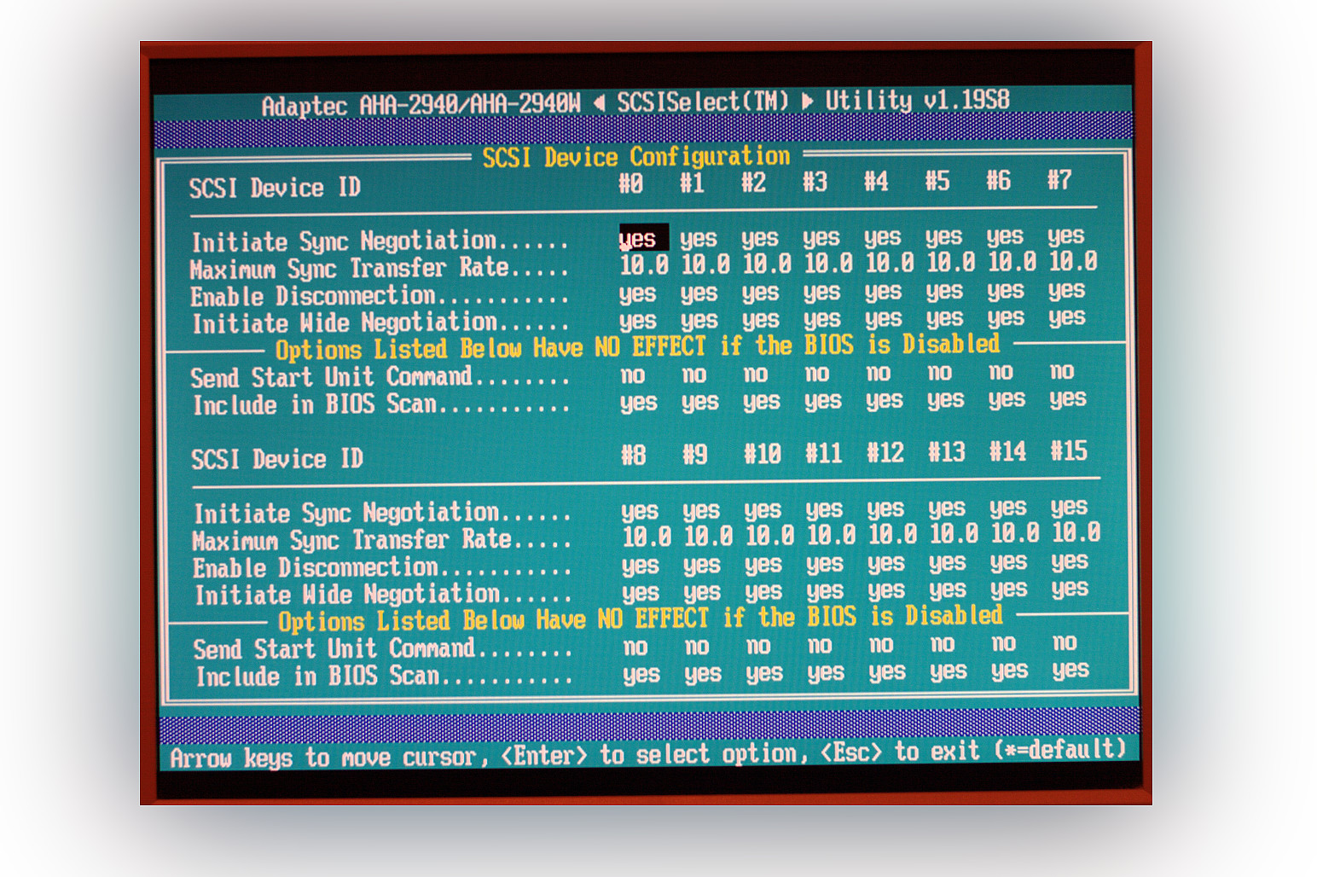
Task: Click the #4 device ID column header
Action: (876, 182)
